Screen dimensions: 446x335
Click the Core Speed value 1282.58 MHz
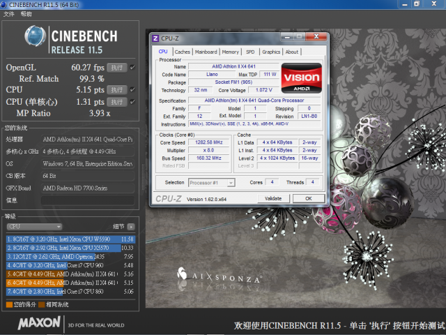click(209, 142)
